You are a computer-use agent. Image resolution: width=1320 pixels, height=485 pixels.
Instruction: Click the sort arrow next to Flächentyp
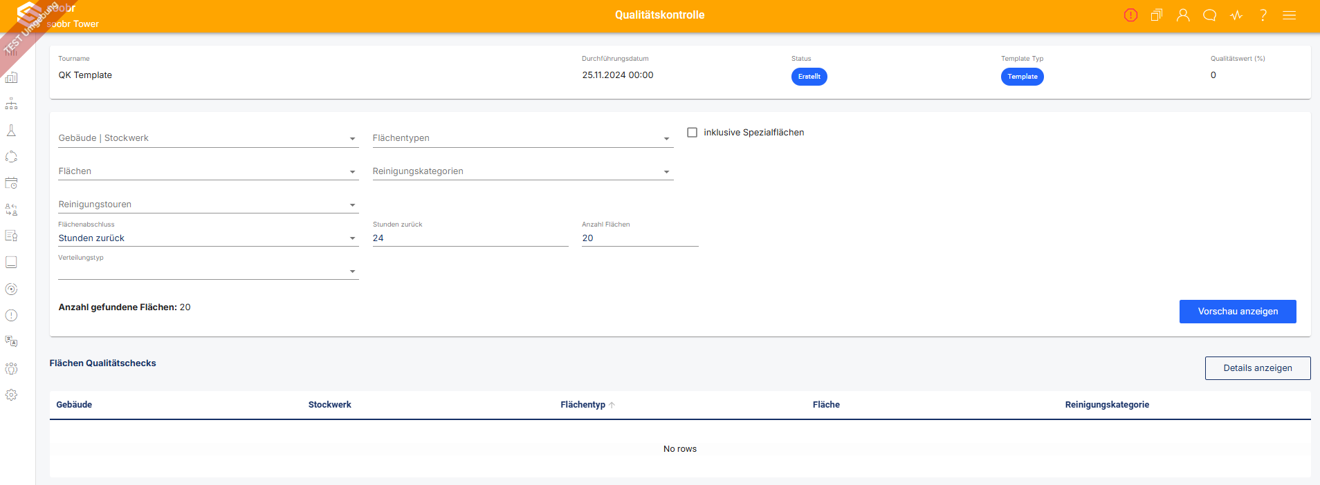pyautogui.click(x=612, y=405)
